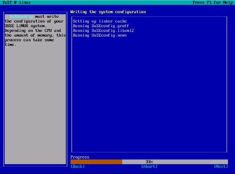Click 'Press F1 for Help' in title bar
Viewport: 235px width, 174px height.
click(212, 2)
